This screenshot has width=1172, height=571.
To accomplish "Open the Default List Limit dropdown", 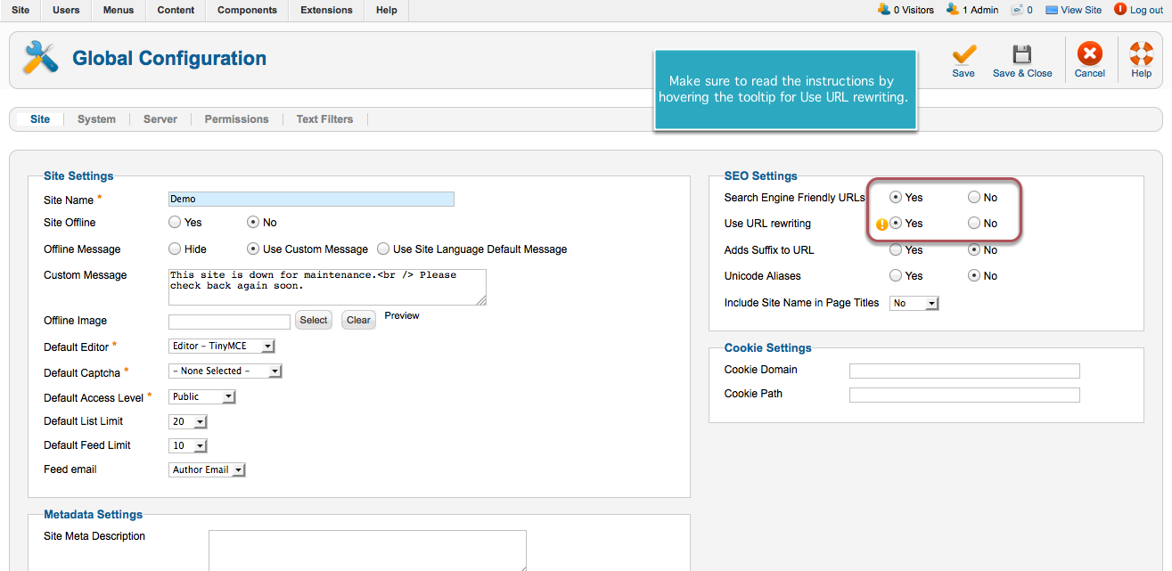I will click(x=188, y=421).
